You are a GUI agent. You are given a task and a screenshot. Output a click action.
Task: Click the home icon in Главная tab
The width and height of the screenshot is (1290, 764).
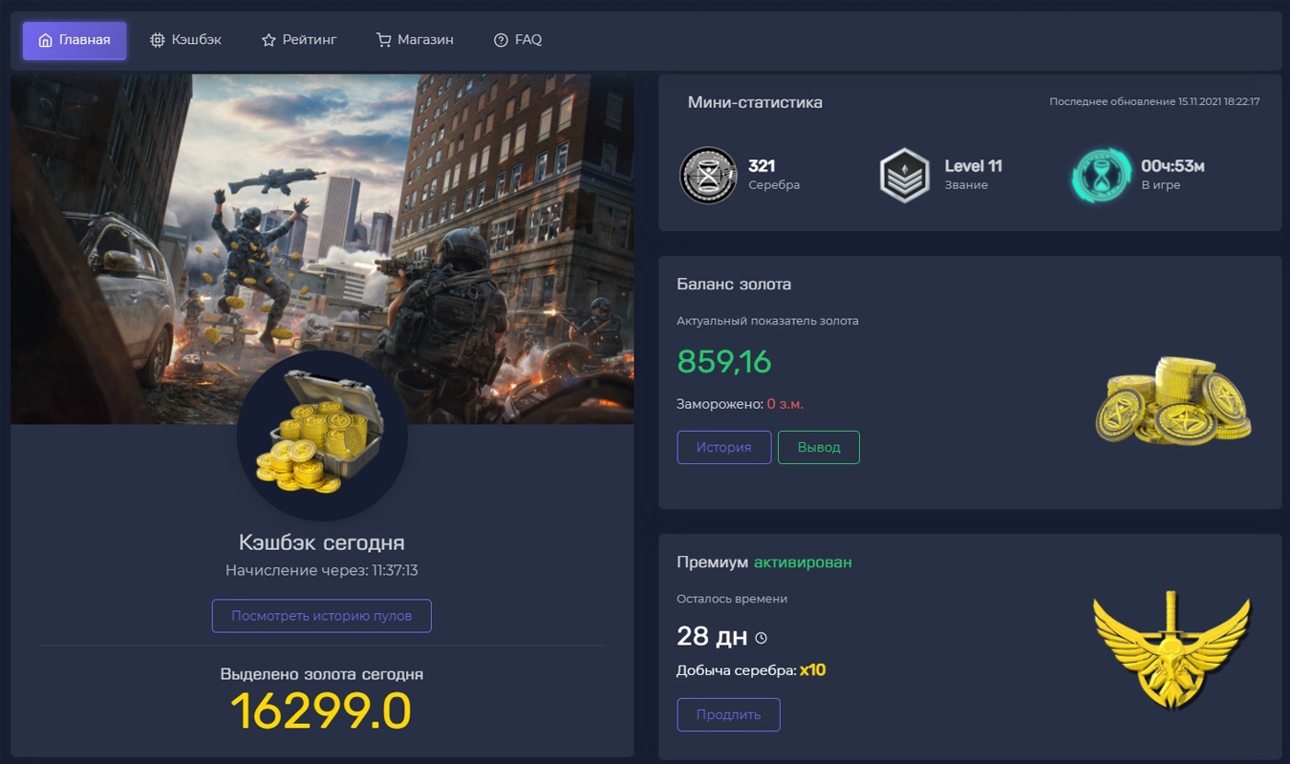(45, 40)
